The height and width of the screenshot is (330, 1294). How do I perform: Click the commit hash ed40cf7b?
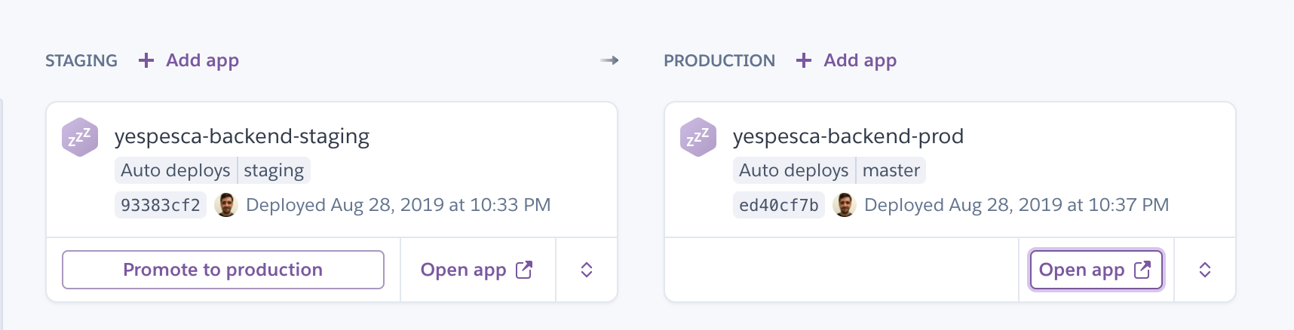(778, 205)
